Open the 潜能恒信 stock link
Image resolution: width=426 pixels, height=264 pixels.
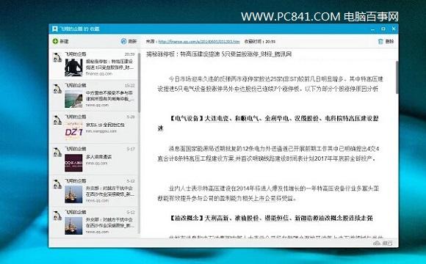pyautogui.click(x=277, y=218)
